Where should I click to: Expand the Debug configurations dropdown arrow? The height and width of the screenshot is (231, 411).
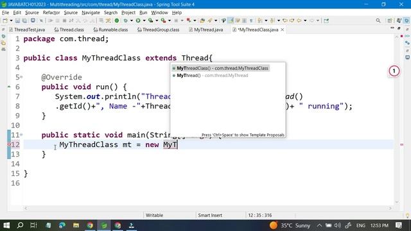tap(131, 21)
